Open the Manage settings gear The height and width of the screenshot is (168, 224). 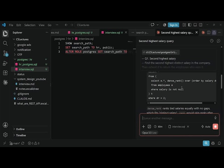point(5,134)
